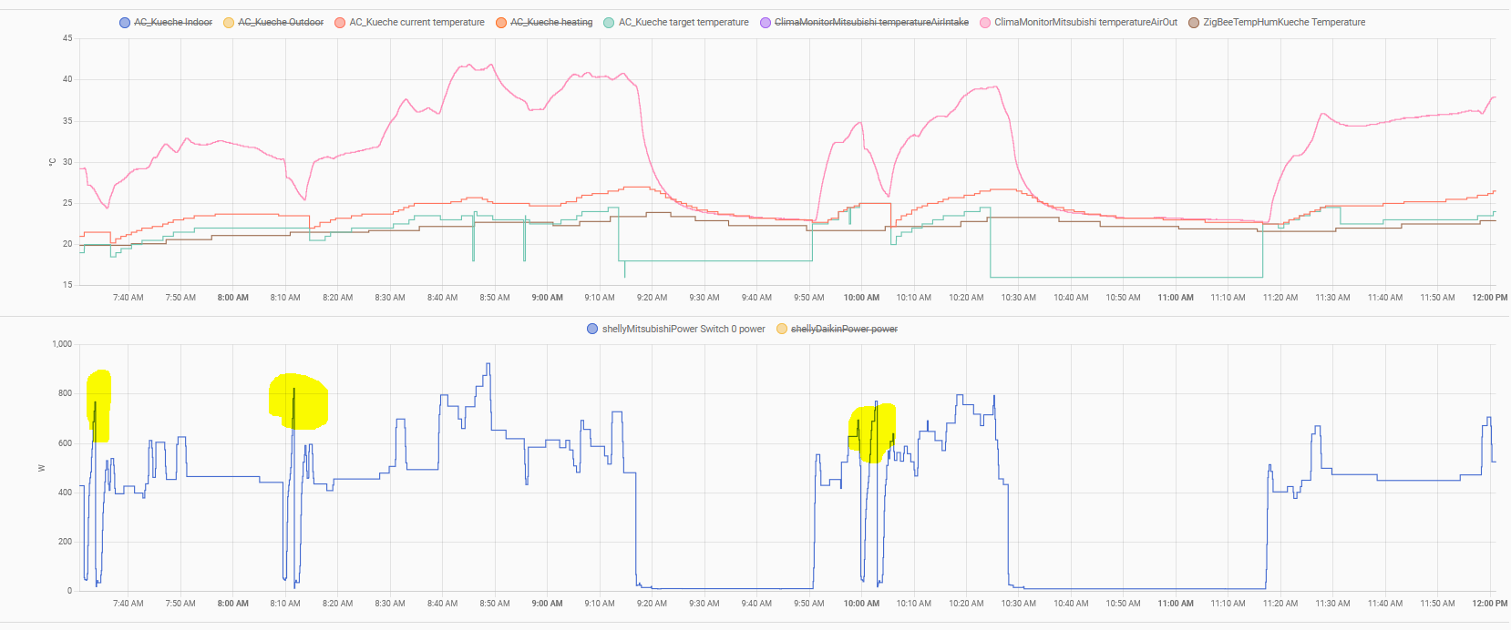The width and height of the screenshot is (1511, 630).
Task: Click 11:00 AM label on power chart axis
Action: coord(1175,604)
